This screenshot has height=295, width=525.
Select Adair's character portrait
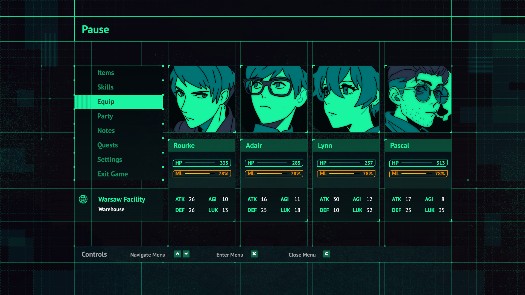pyautogui.click(x=274, y=99)
